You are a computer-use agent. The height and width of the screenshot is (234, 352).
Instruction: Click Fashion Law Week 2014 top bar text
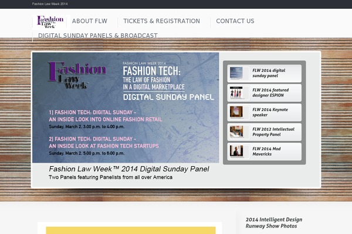tap(50, 4)
